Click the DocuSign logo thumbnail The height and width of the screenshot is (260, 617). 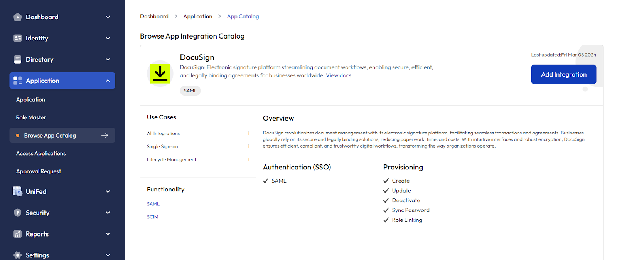coord(160,74)
